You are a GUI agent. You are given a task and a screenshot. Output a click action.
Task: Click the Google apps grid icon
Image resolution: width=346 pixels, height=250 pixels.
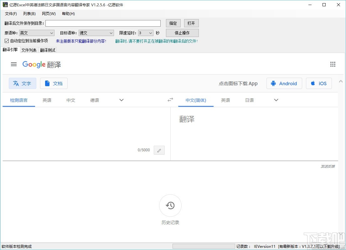point(333,64)
